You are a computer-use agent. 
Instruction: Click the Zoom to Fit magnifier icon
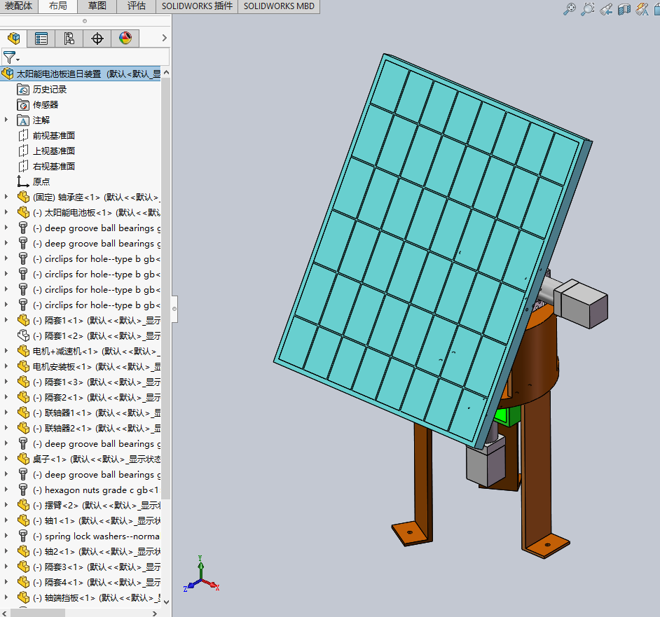[570, 9]
